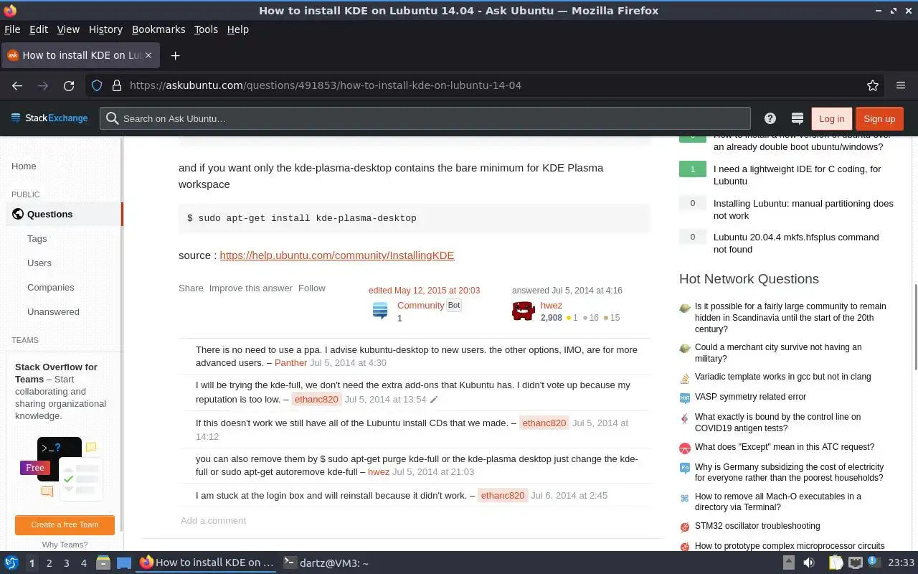Open 'Could a merchant city survive' question
Viewport: 918px width, 574px height.
pos(778,353)
